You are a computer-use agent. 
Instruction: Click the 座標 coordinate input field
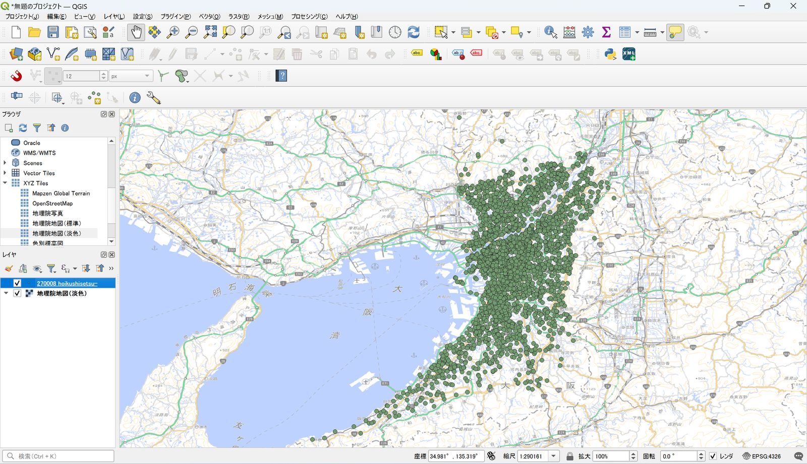click(x=455, y=456)
